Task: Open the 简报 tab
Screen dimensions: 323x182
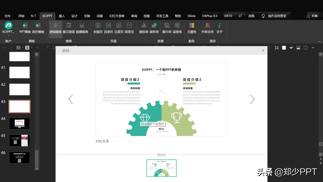Action: [x=251, y=16]
